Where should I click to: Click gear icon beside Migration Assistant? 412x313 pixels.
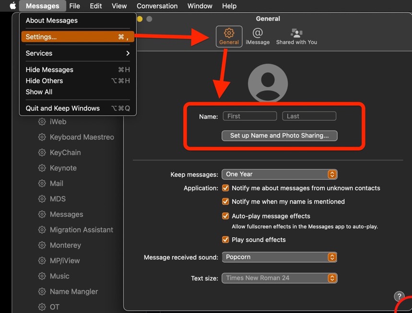(42, 230)
